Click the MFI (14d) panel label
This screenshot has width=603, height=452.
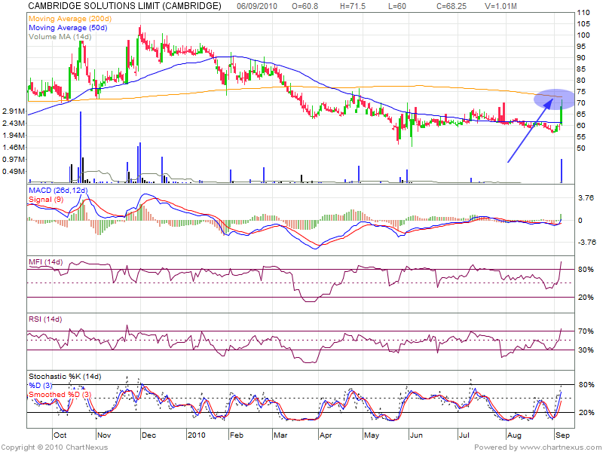45,261
